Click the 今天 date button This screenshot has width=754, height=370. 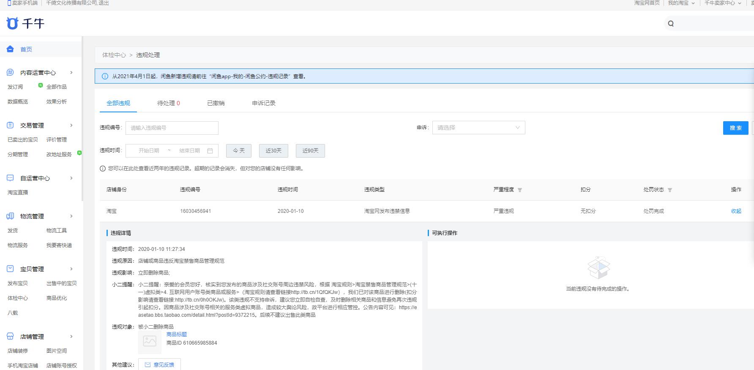tap(239, 151)
